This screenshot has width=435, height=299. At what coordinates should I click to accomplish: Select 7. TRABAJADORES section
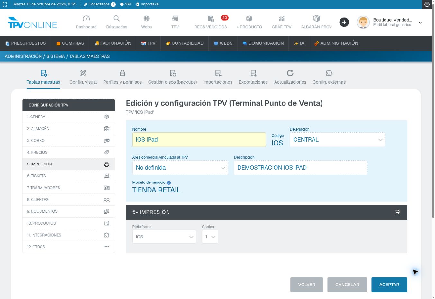tap(68, 188)
